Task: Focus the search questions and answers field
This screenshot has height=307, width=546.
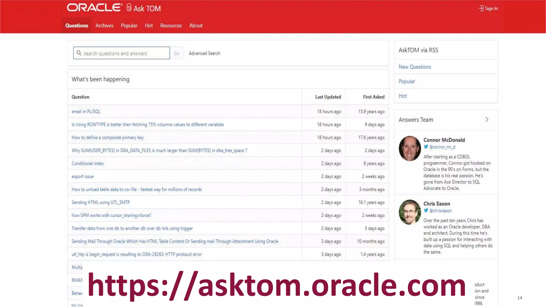Action: pos(122,53)
